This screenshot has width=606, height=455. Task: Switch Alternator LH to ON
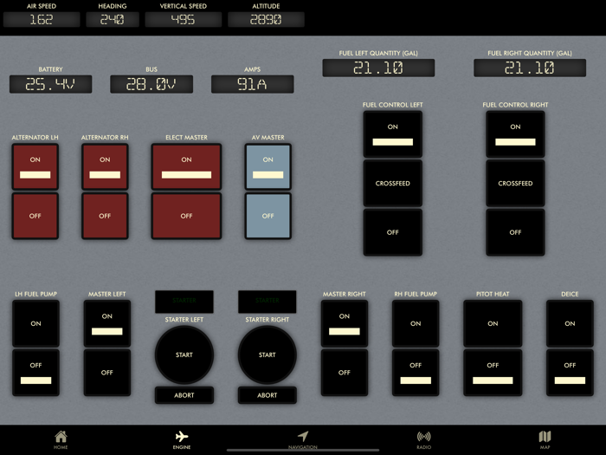pos(35,166)
